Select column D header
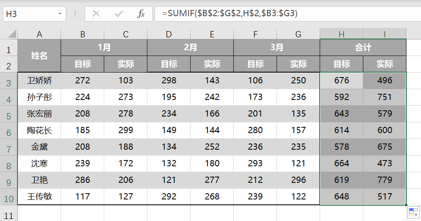Viewport: 421px width, 221px height. [x=169, y=34]
